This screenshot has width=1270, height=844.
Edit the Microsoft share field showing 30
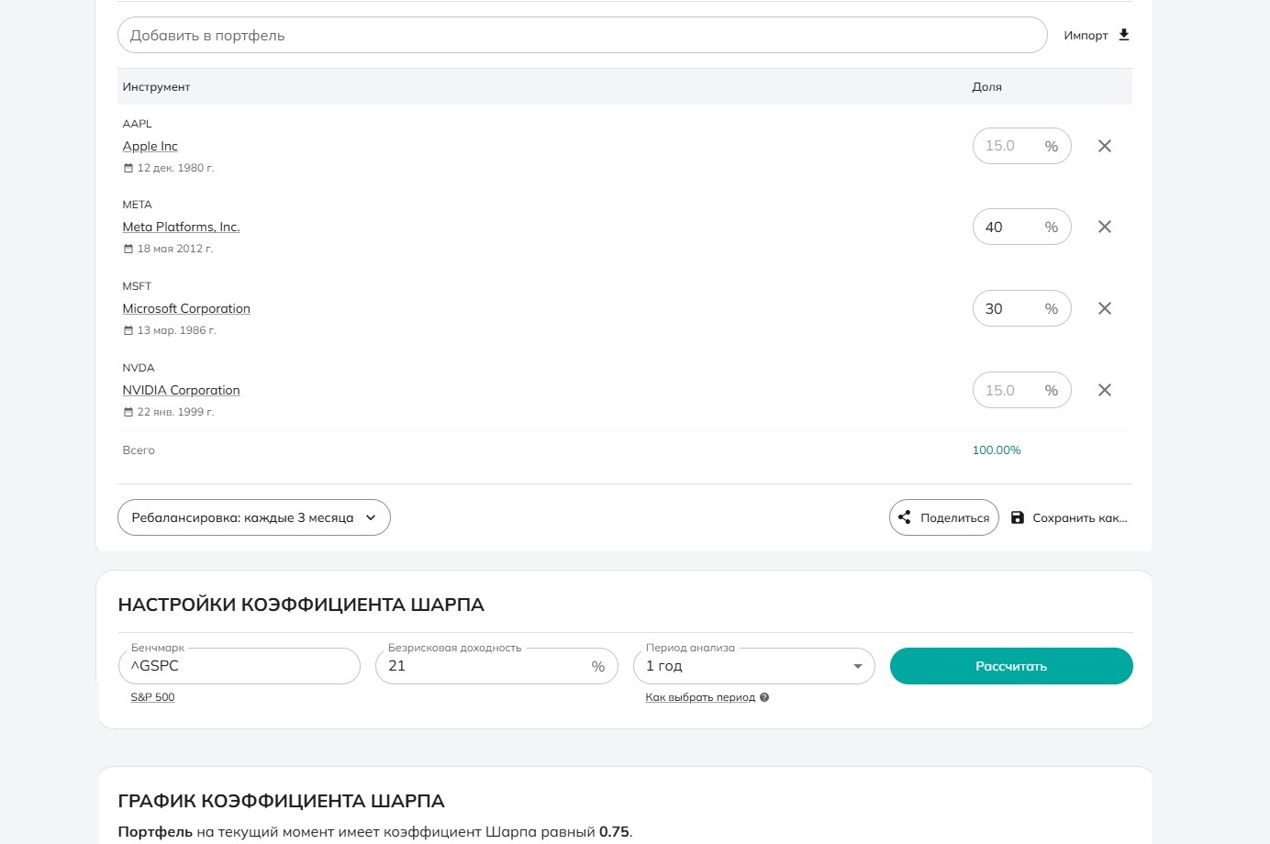1021,308
